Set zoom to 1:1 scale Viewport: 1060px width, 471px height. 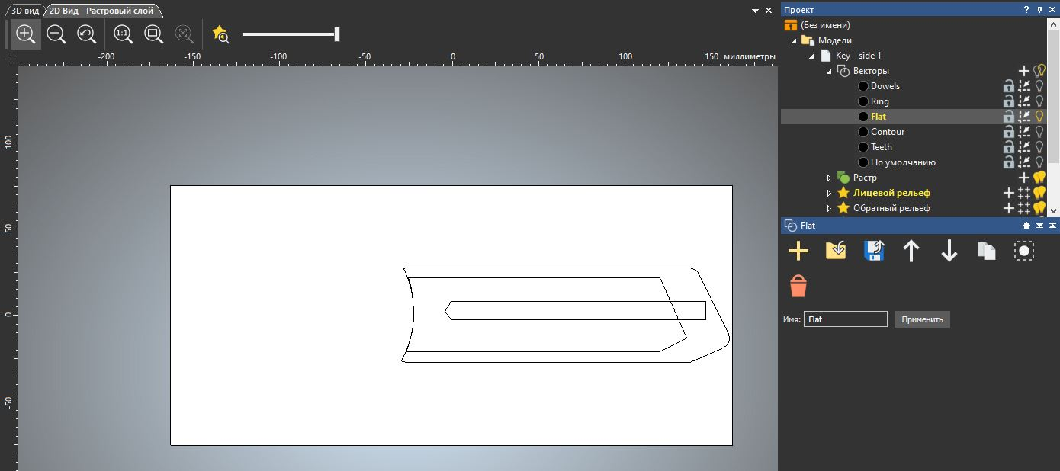pos(123,34)
